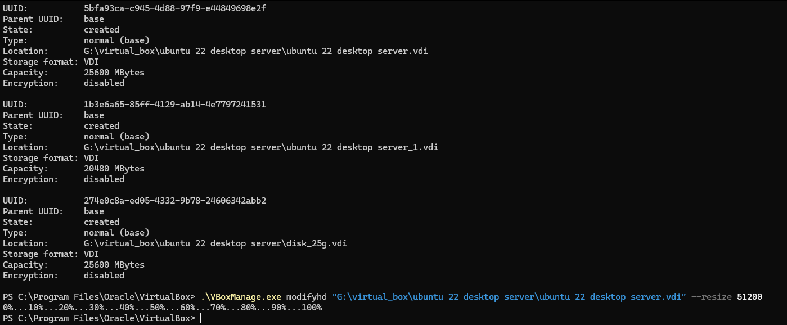The width and height of the screenshot is (787, 325).
Task: Click the disk_25g.vdi location path
Action: click(219, 243)
